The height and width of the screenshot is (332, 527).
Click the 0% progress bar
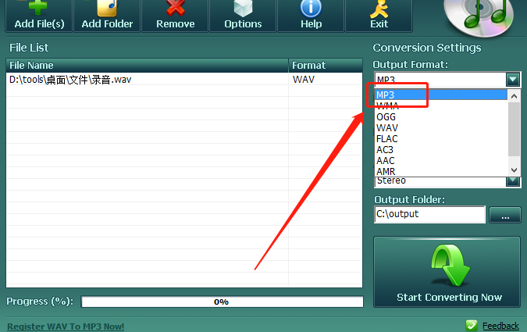(x=223, y=302)
